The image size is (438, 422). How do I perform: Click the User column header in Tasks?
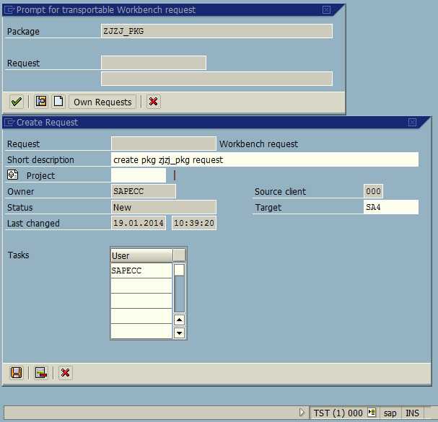(141, 255)
